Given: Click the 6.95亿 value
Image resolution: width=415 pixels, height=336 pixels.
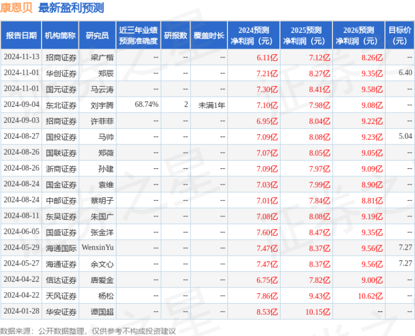Looking at the screenshot, I should [267, 121].
